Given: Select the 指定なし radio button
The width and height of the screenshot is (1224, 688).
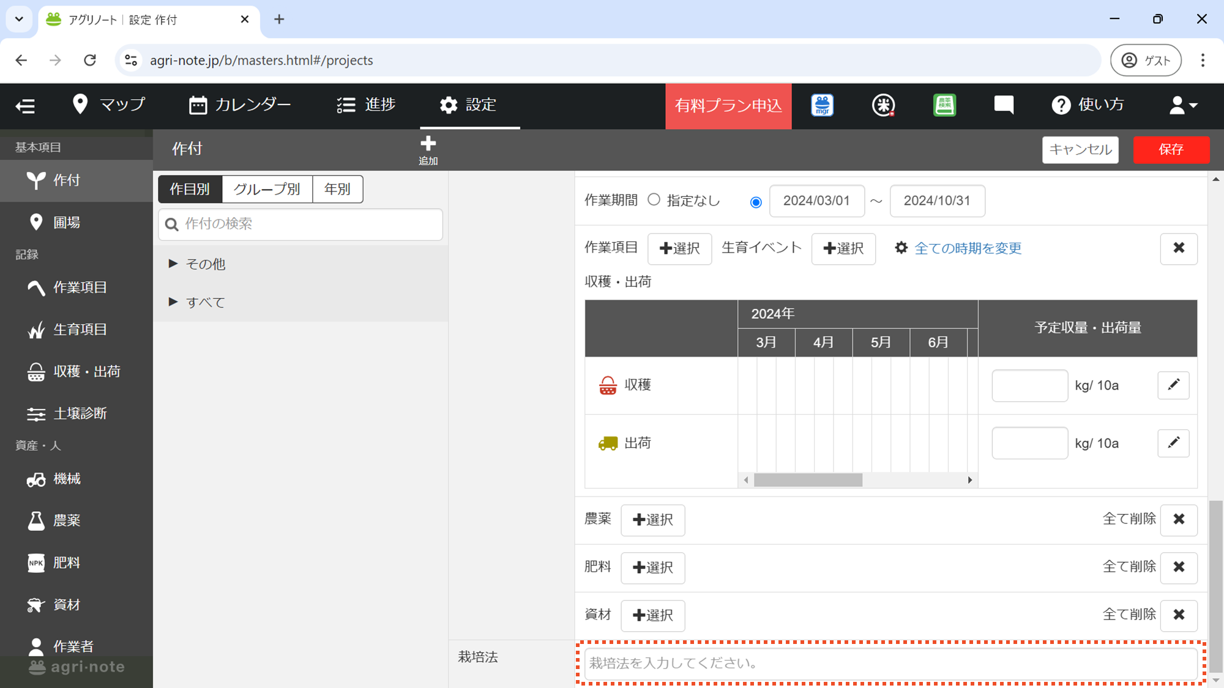Looking at the screenshot, I should click(x=654, y=200).
